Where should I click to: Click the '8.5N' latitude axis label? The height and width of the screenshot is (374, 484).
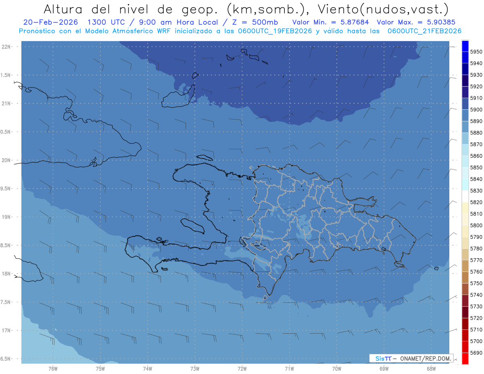tap(6, 245)
